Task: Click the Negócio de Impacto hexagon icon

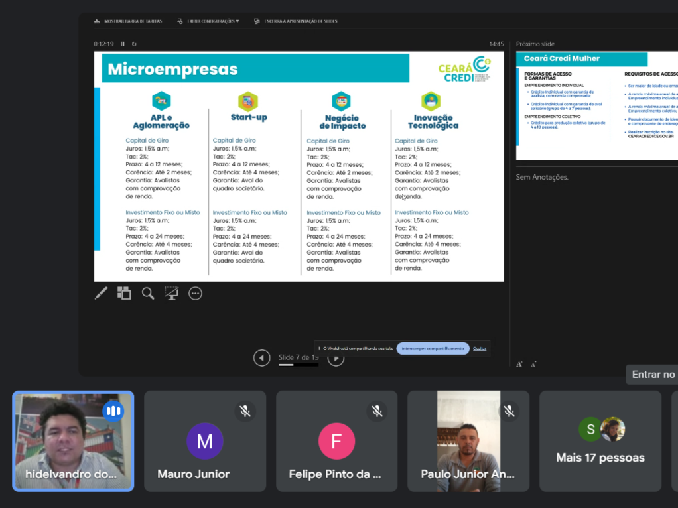Action: point(341,101)
